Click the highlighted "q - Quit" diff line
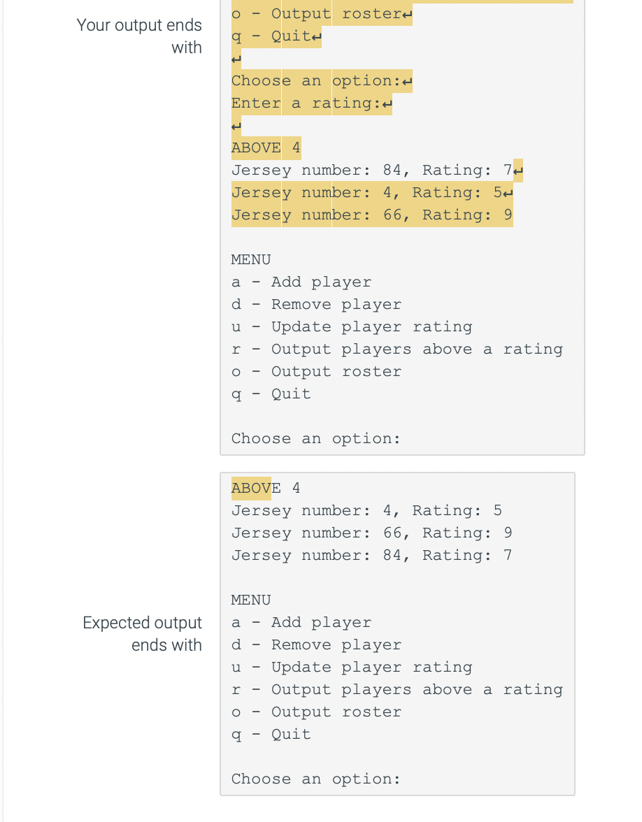The height and width of the screenshot is (822, 642). [271, 36]
